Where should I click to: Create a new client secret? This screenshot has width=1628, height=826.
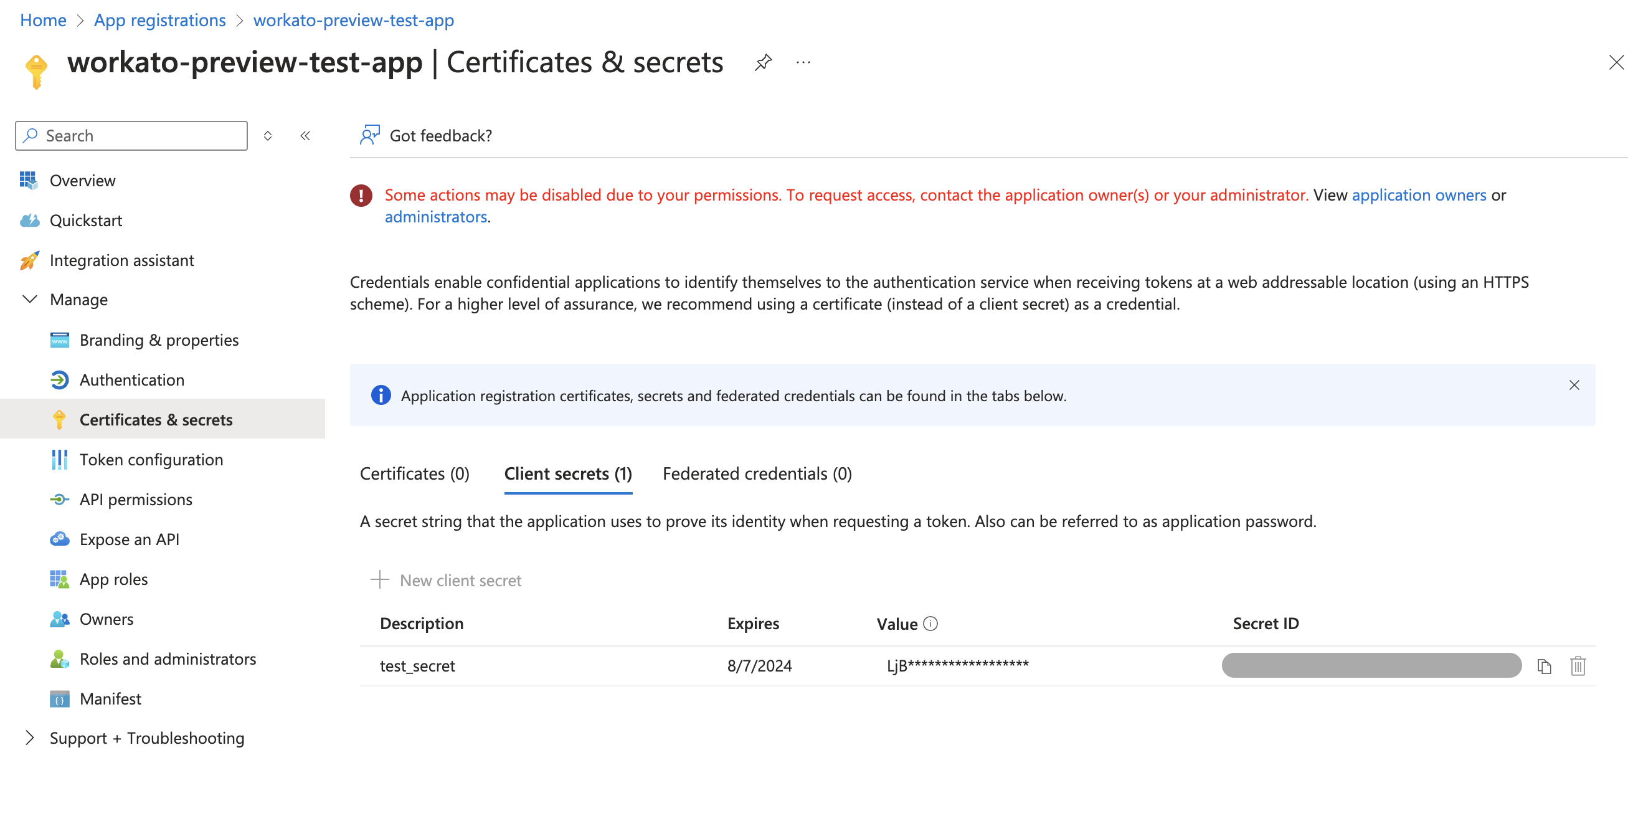(x=446, y=580)
